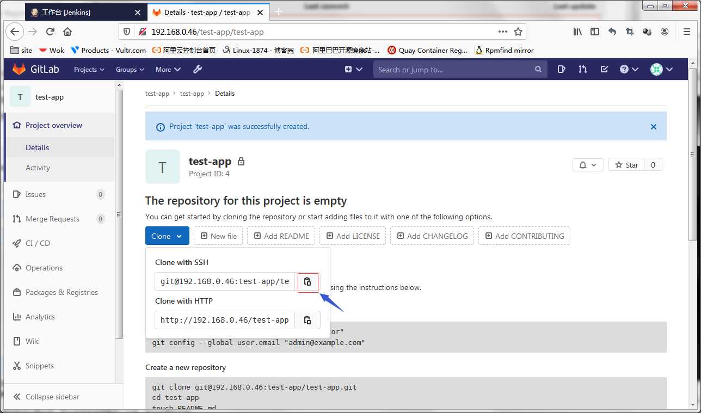This screenshot has height=413, width=701.
Task: Open a new browser tab
Action: (x=279, y=11)
